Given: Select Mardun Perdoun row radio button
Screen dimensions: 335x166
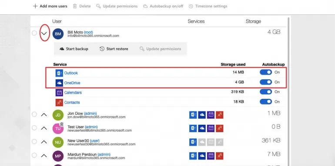Looking at the screenshot, I should pos(34,155).
